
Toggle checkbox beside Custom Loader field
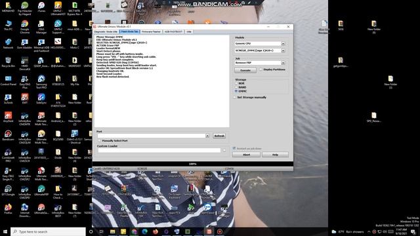click(224, 150)
